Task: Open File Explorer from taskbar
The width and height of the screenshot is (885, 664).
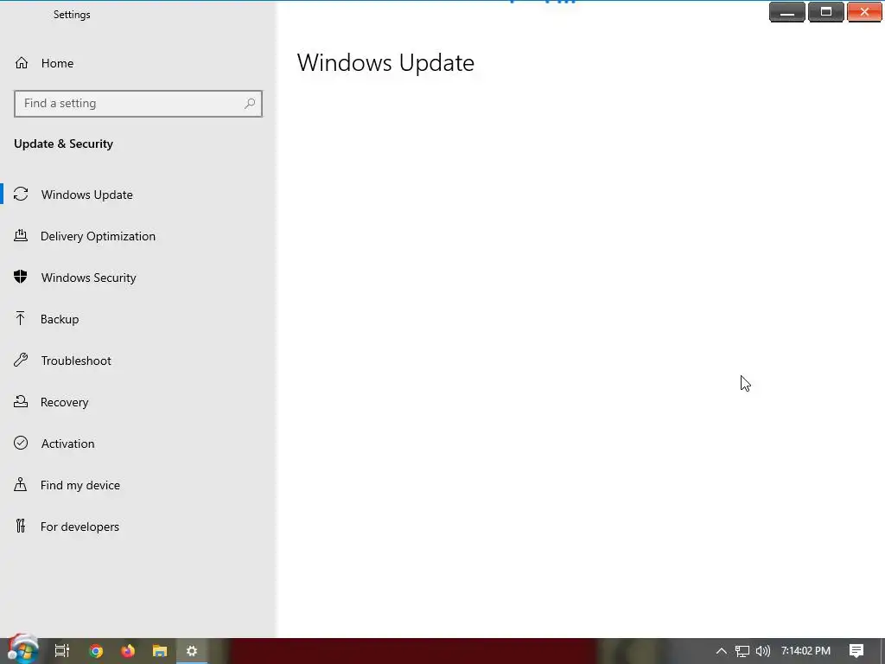Action: [160, 651]
